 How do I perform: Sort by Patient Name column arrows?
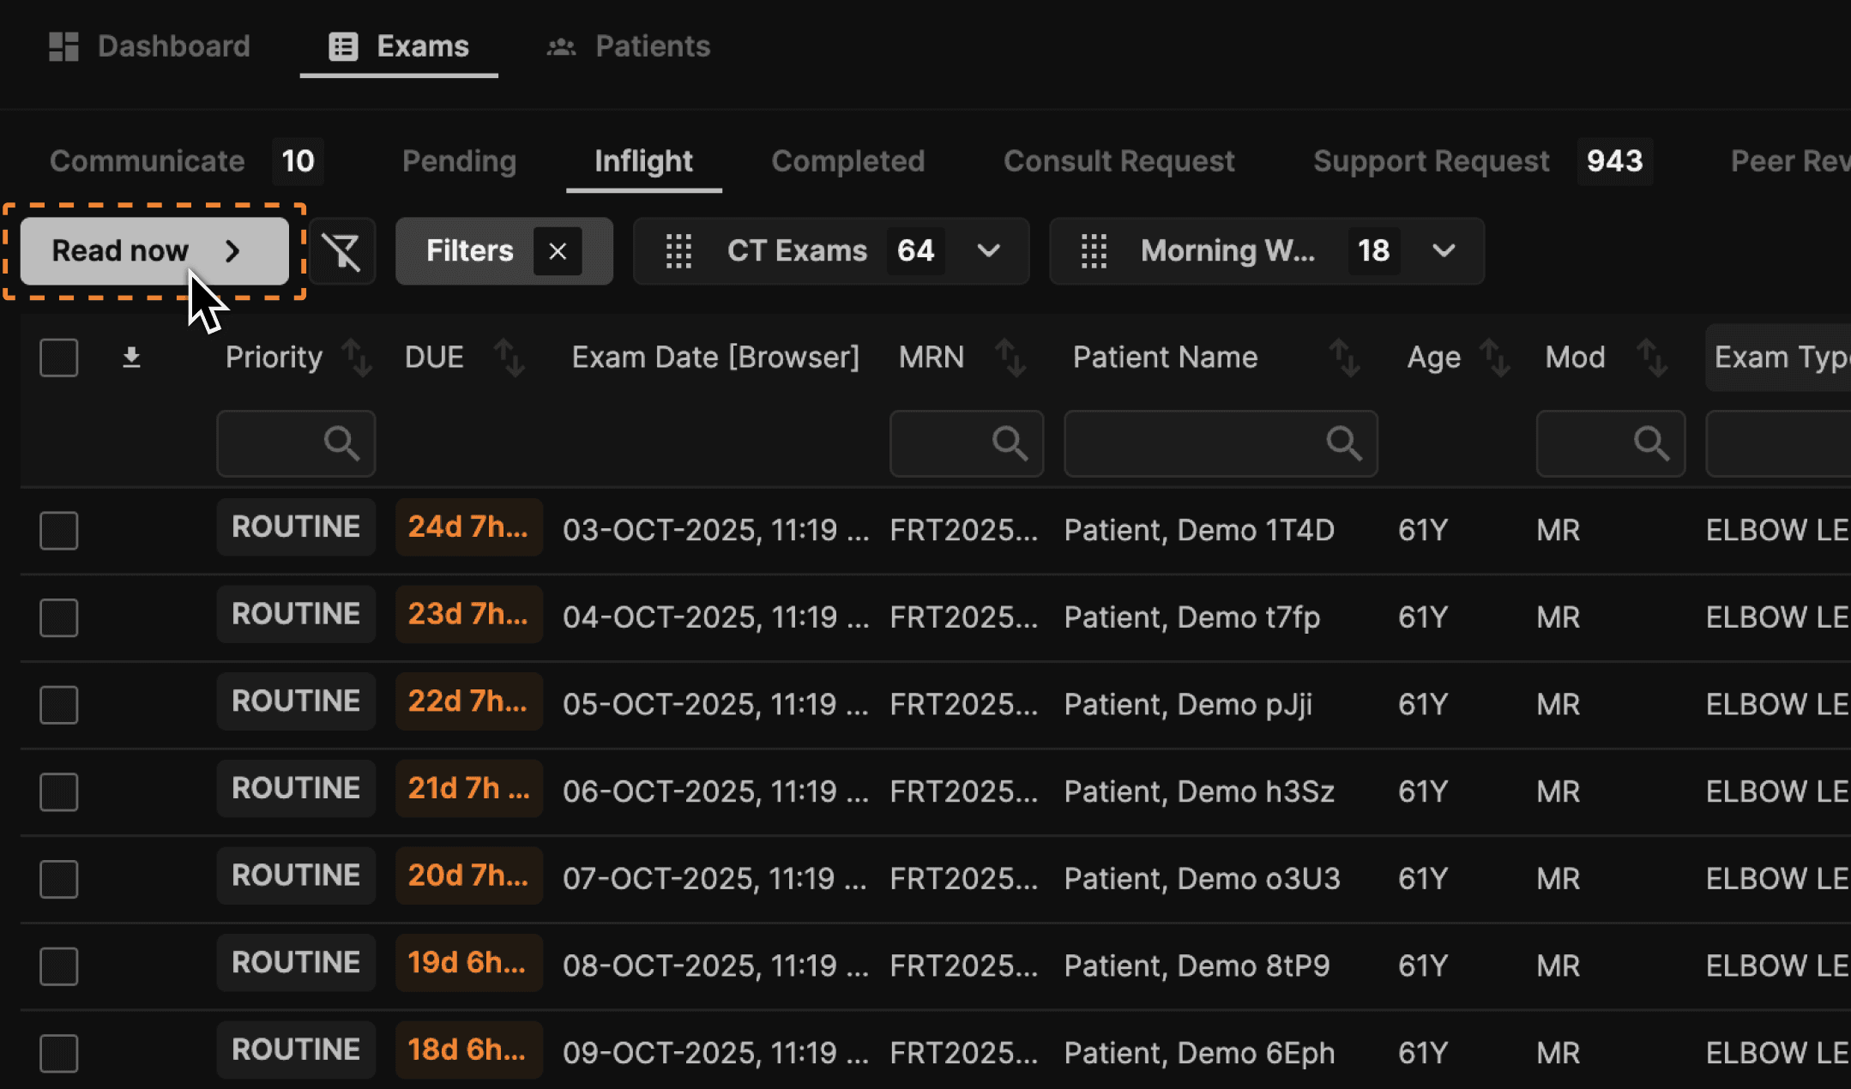[1344, 358]
